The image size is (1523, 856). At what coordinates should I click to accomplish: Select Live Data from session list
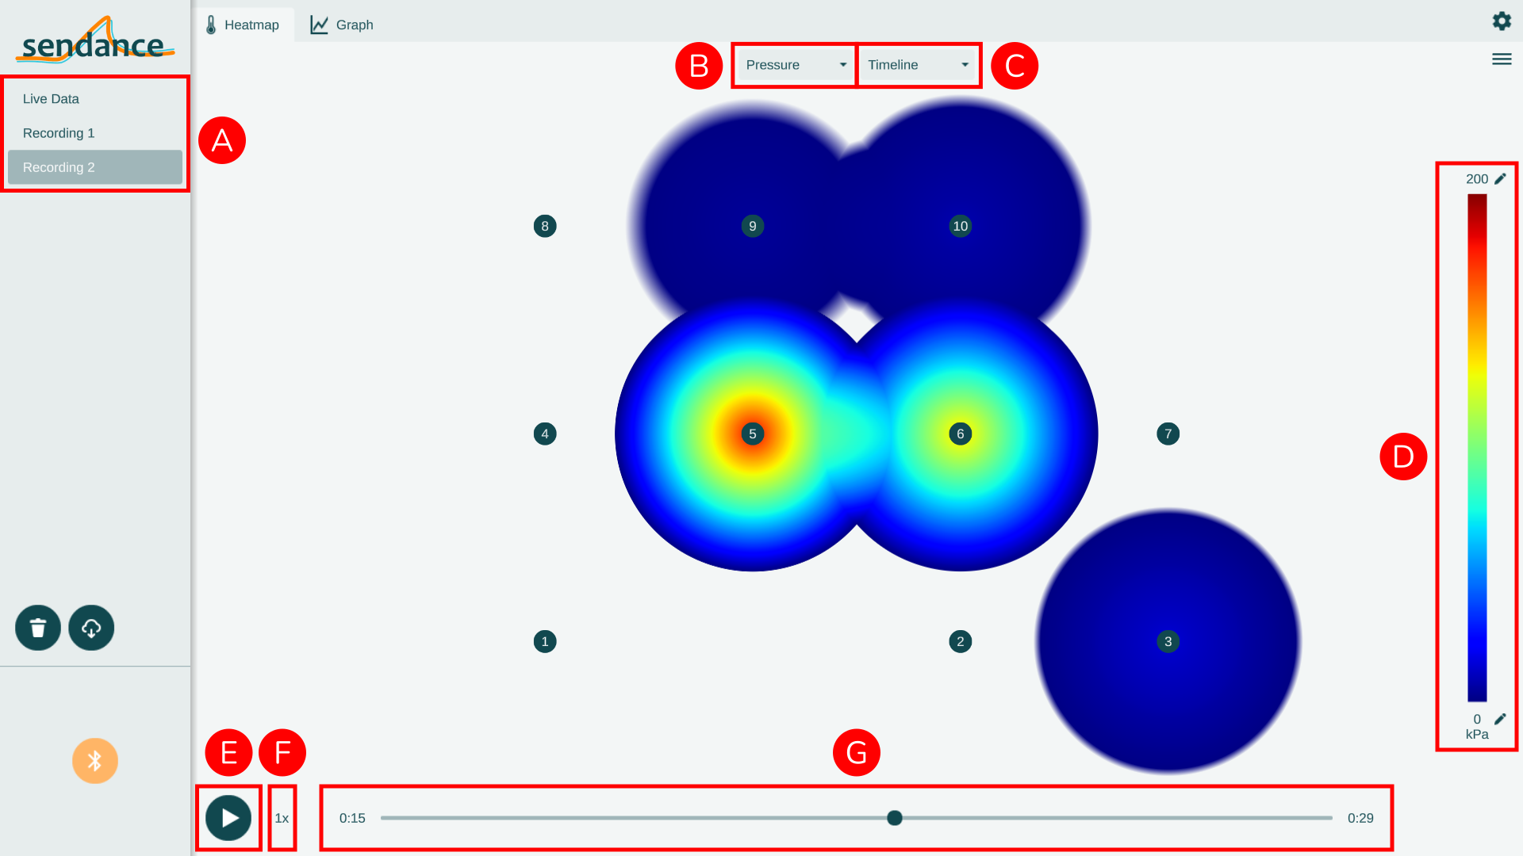(93, 98)
